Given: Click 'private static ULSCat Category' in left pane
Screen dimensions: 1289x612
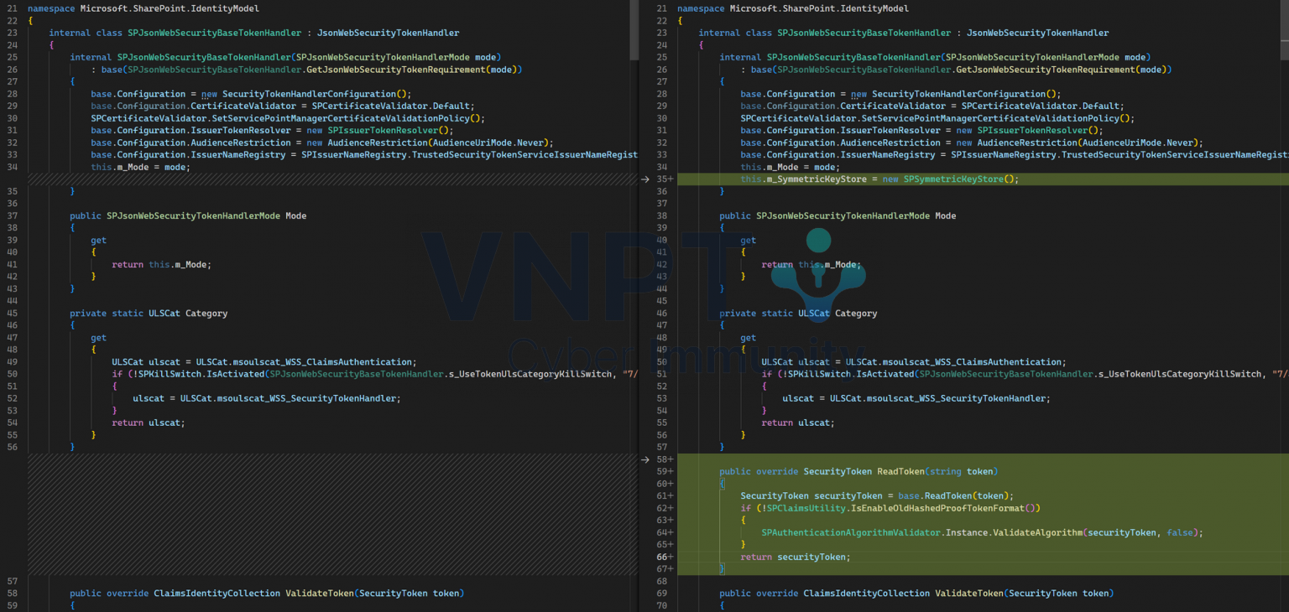Looking at the screenshot, I should point(149,313).
